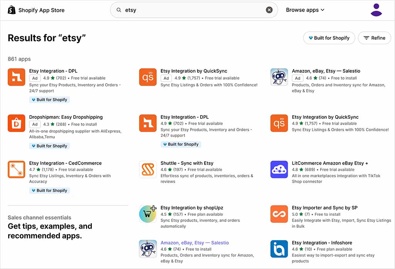This screenshot has height=269, width=395.
Task: Click the Dropshipman app icon
Action: [x=16, y=123]
